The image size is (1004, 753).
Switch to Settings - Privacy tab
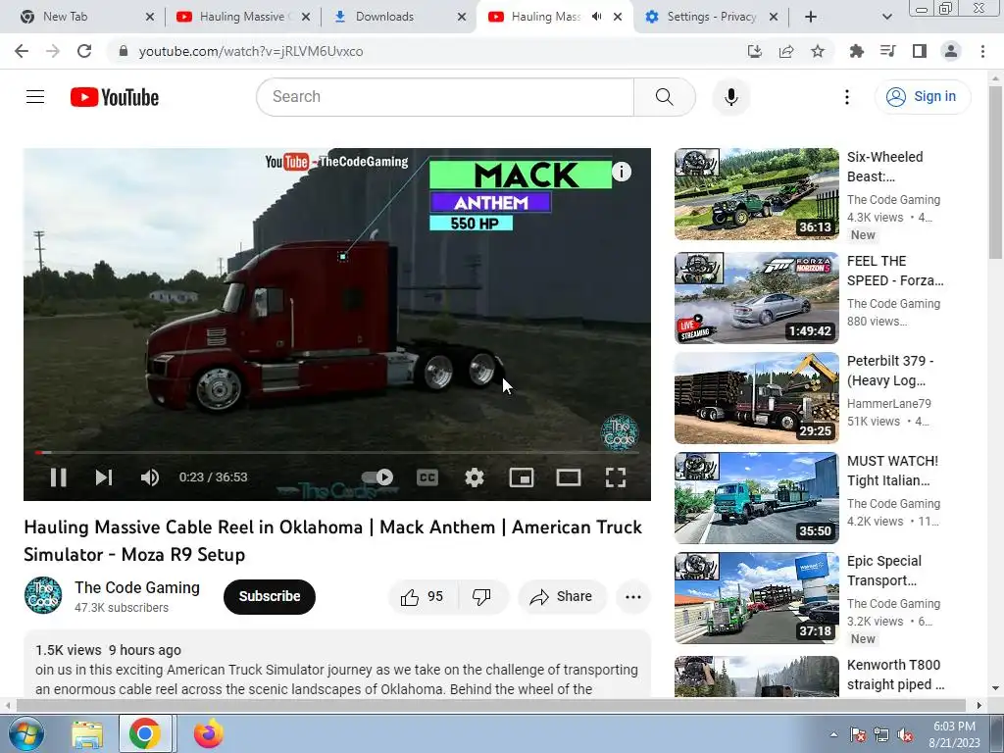point(711,17)
